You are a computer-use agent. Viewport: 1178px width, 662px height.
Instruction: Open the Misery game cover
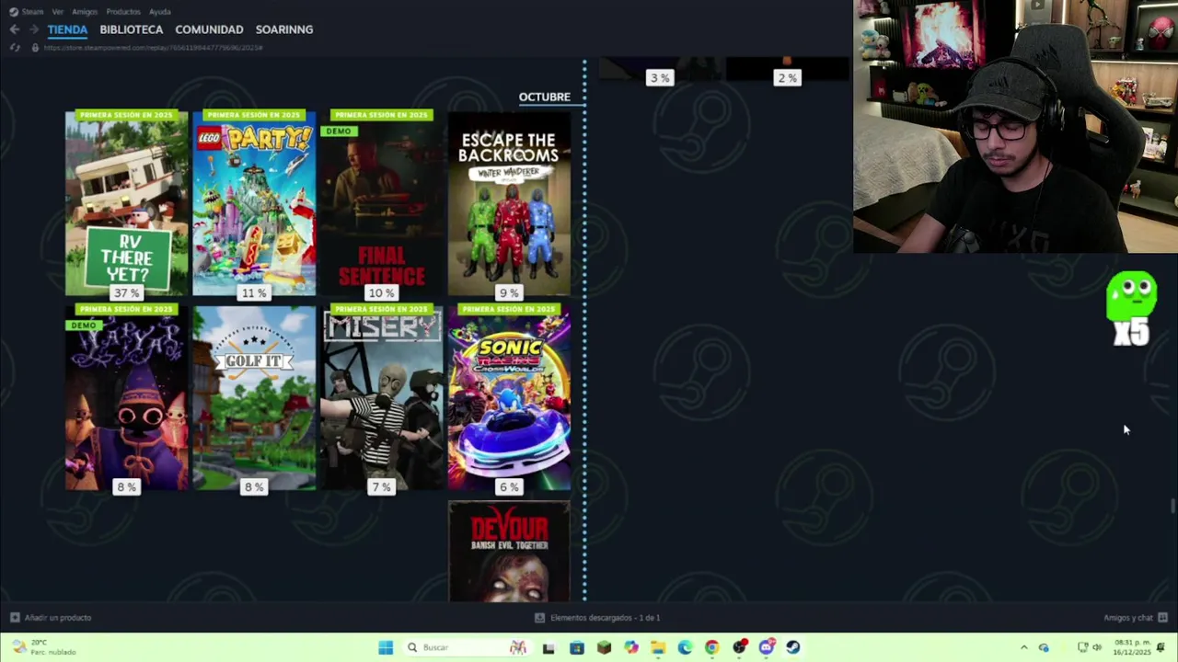(x=381, y=398)
